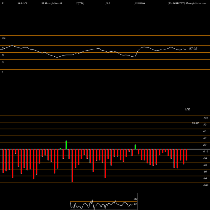Click the 599164 stock code text
Image resolution: width=210 pixels, height=210 pixels.
[x=141, y=3]
